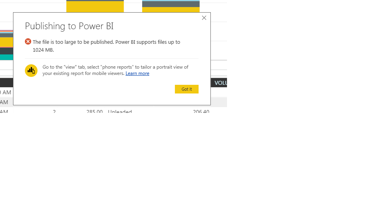Select the 206.40 table cell
Image resolution: width=379 pixels, height=213 pixels.
[x=201, y=111]
